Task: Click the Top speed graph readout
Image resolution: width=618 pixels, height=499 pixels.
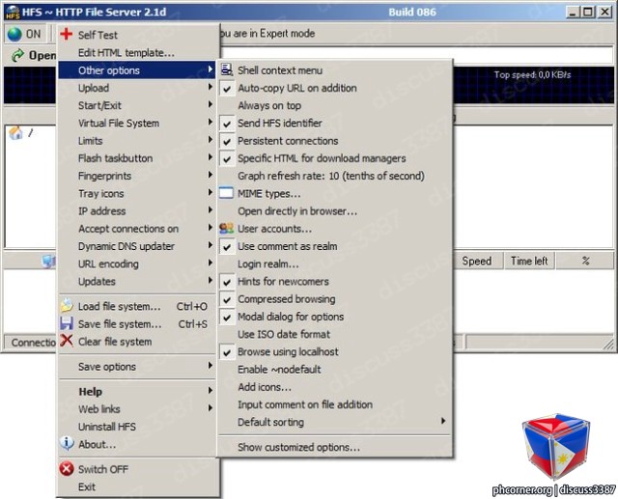Action: coord(532,75)
